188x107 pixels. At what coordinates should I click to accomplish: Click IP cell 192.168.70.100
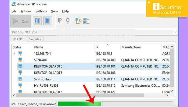tap(105, 60)
